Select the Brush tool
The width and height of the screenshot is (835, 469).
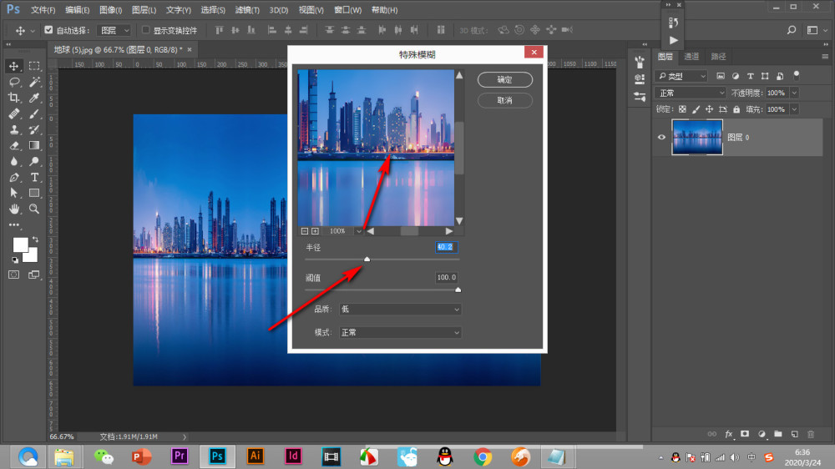(34, 114)
